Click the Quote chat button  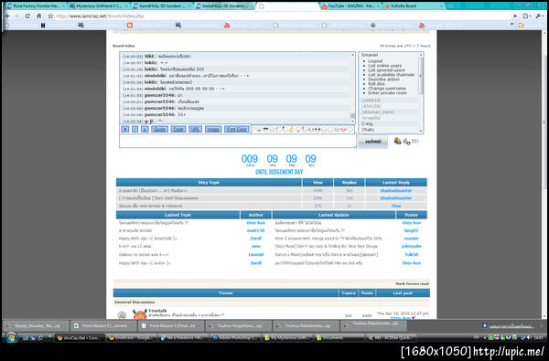[x=159, y=129]
